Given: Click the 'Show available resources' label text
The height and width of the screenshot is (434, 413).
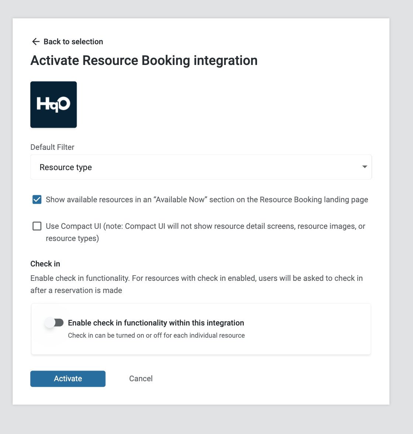Looking at the screenshot, I should [207, 200].
